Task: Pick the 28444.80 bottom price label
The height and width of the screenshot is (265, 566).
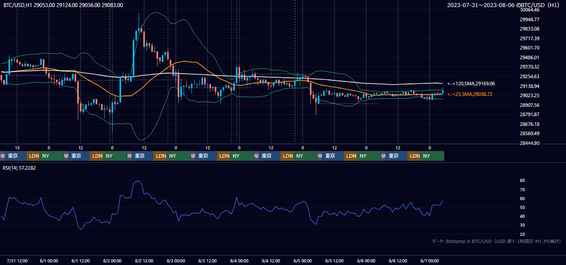Action: pos(529,143)
